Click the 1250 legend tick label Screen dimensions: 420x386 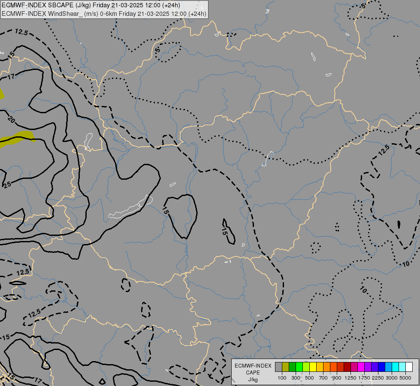pos(351,378)
